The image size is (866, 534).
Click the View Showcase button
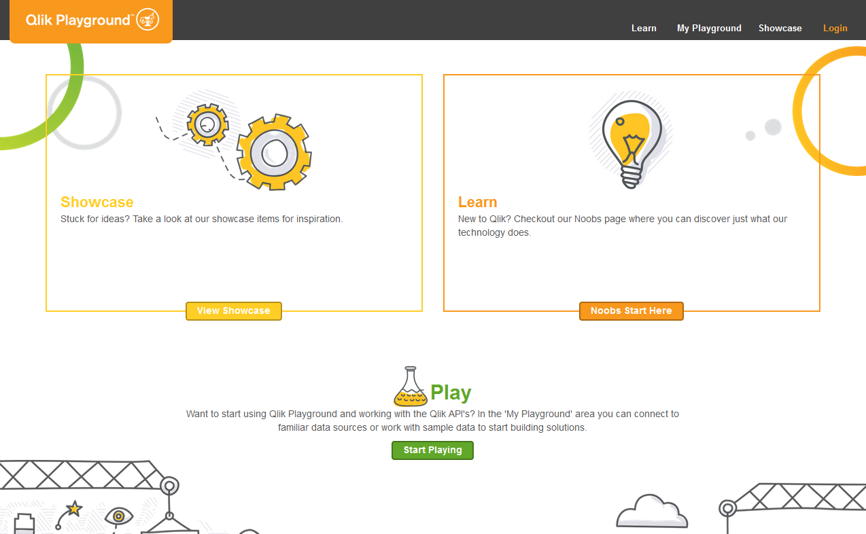[x=234, y=310]
